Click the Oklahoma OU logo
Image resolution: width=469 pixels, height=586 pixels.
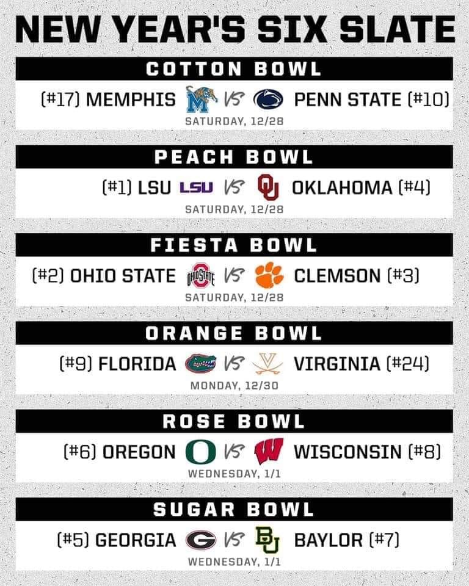(269, 187)
